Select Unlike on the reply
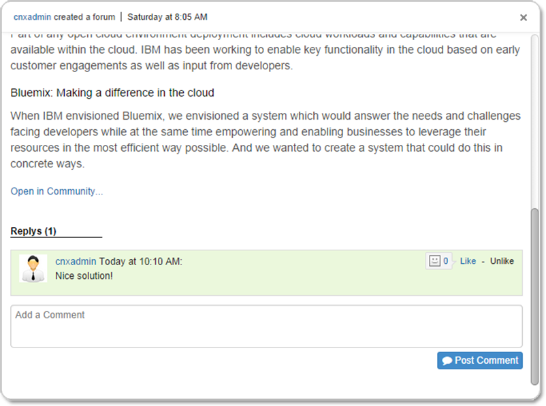This screenshot has width=546, height=406. click(x=502, y=261)
